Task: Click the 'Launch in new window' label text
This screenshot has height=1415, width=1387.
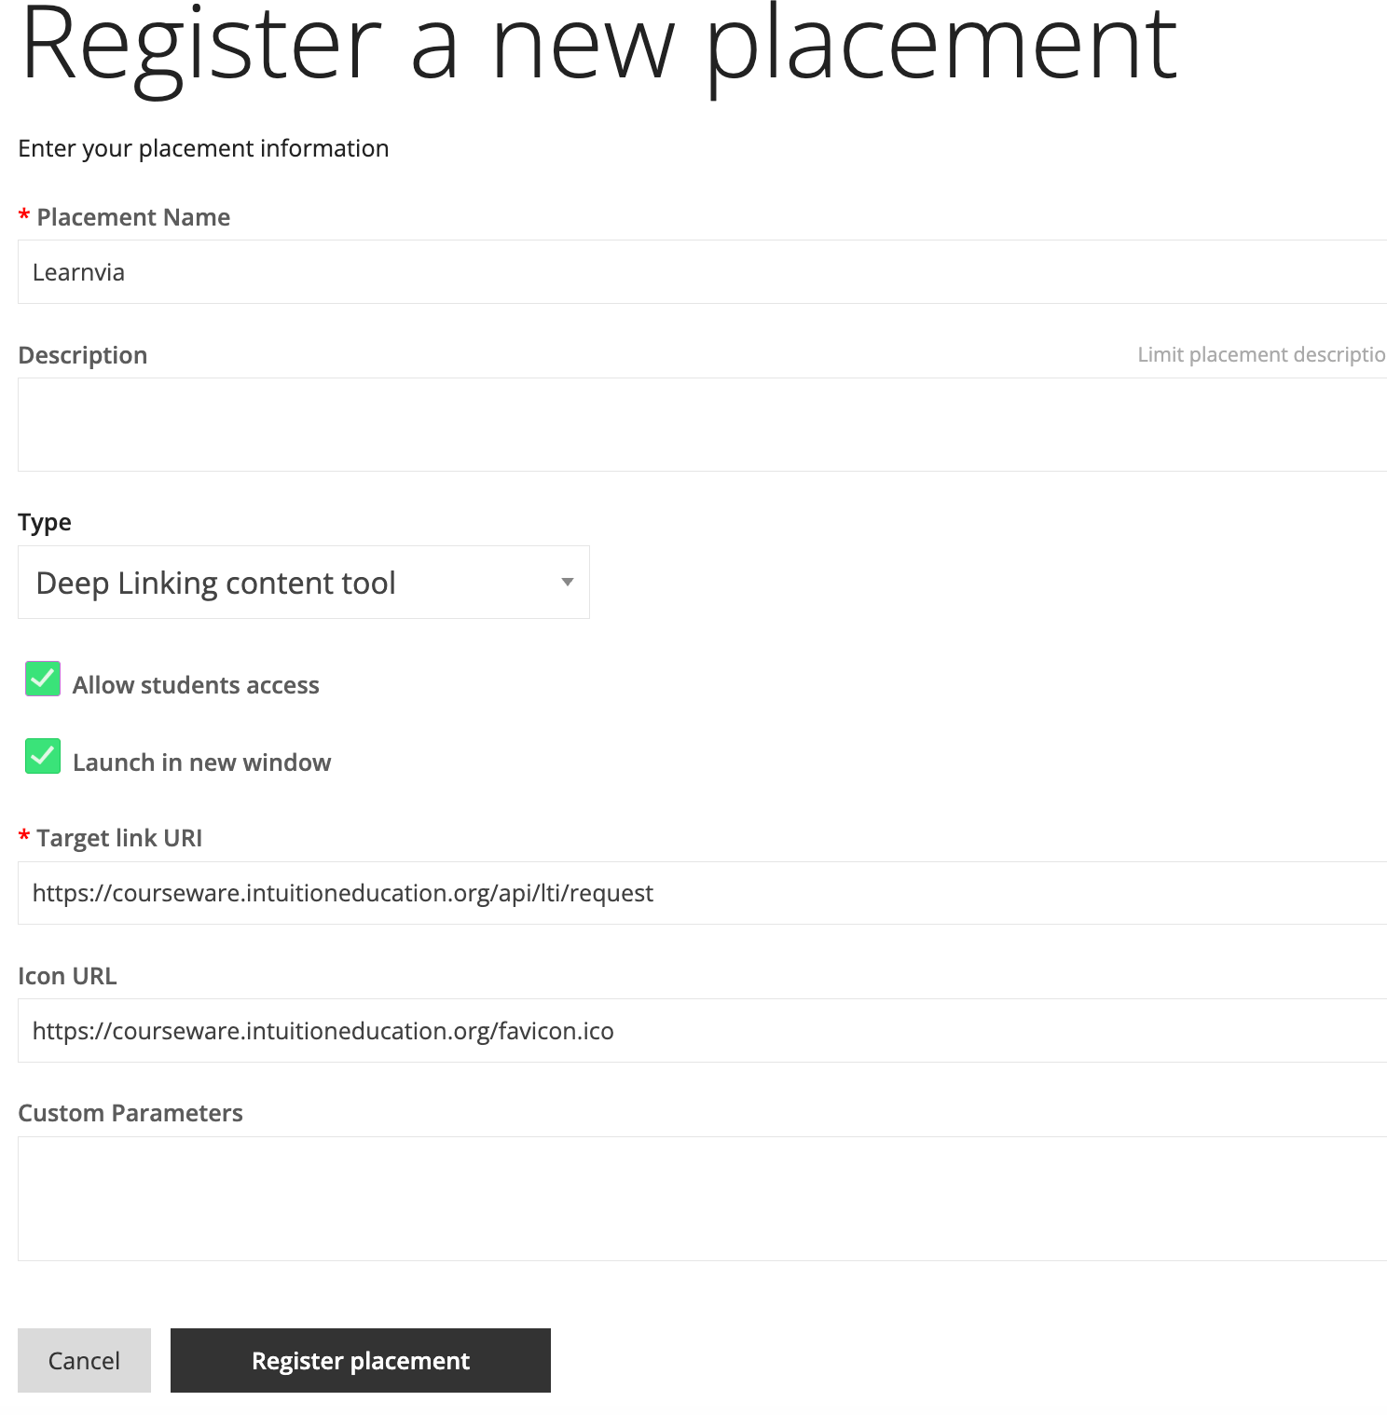Action: [201, 762]
